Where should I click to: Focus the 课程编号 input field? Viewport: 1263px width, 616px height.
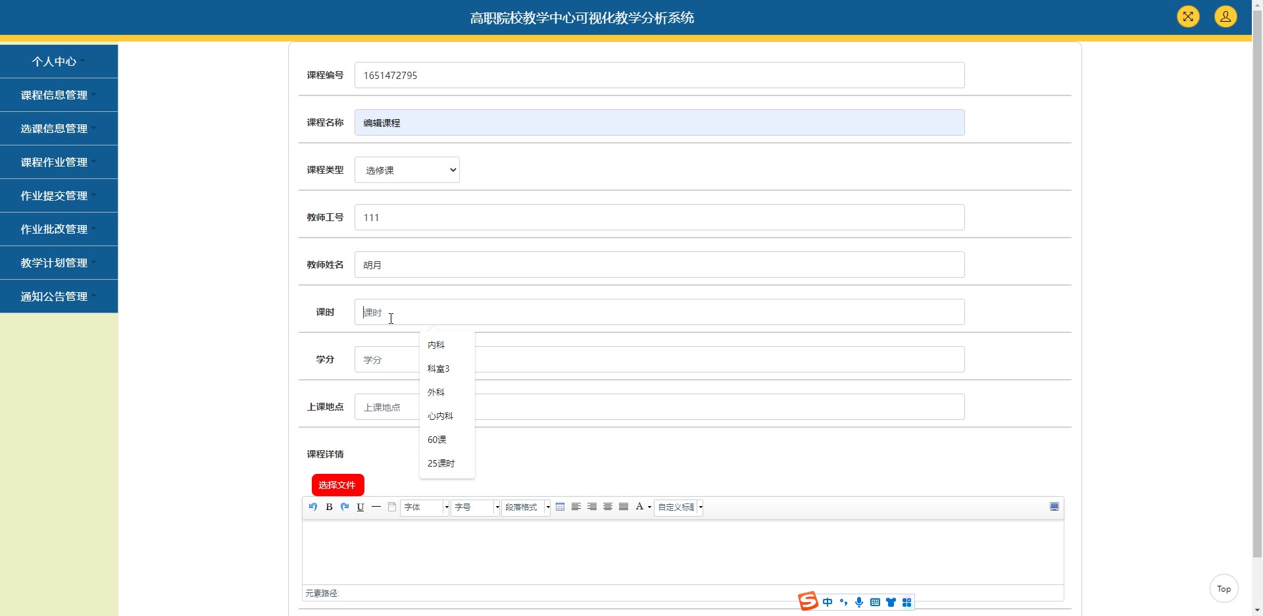[x=660, y=75]
